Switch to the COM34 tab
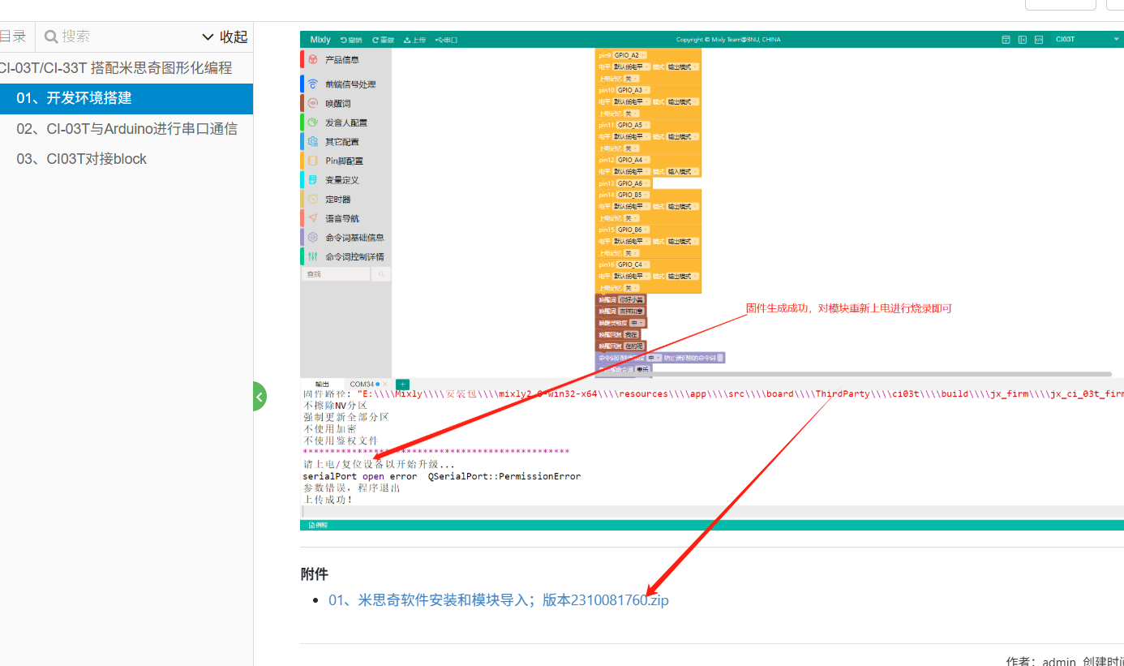1124x666 pixels. [x=363, y=384]
